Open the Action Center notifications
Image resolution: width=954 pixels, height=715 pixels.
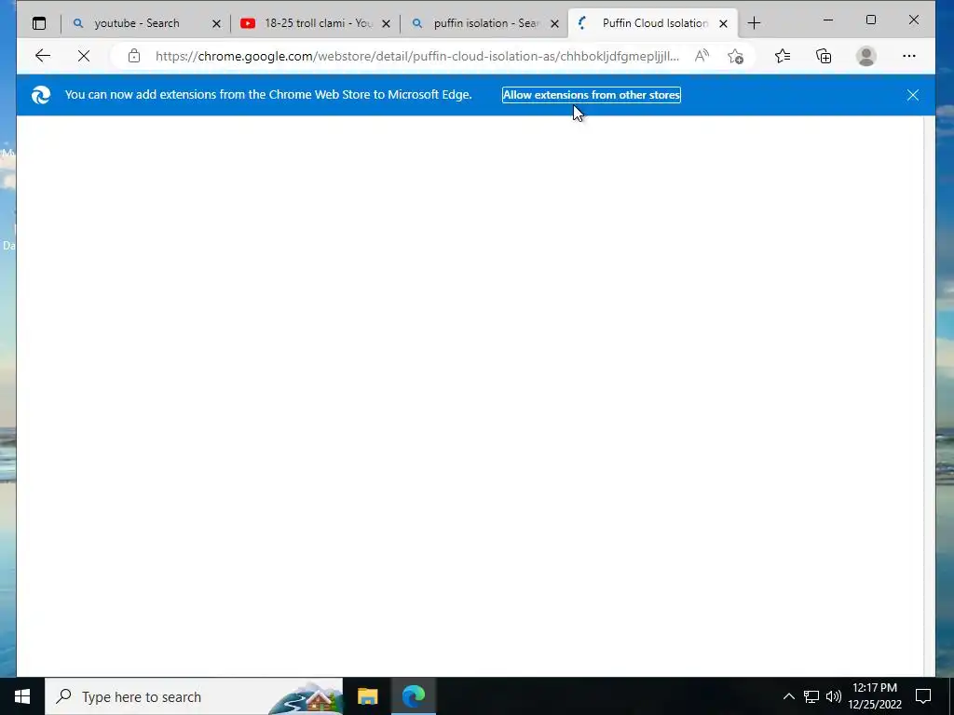pos(923,696)
